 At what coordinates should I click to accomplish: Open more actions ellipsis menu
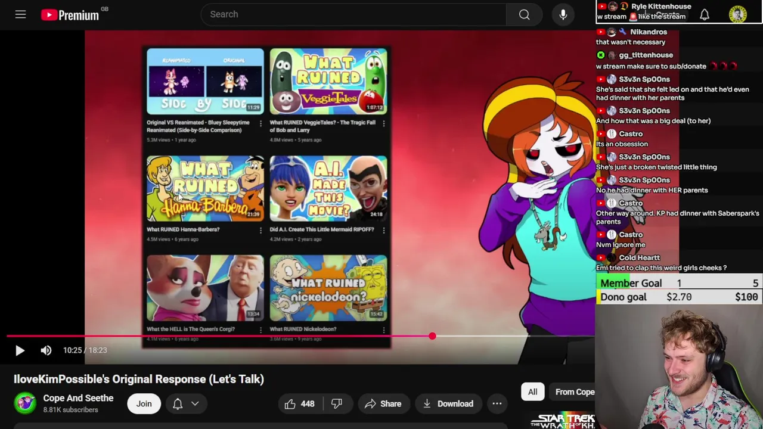click(x=497, y=403)
